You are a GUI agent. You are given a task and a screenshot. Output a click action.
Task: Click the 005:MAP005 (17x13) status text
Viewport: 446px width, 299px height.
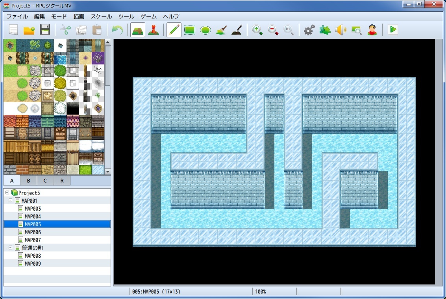(156, 292)
